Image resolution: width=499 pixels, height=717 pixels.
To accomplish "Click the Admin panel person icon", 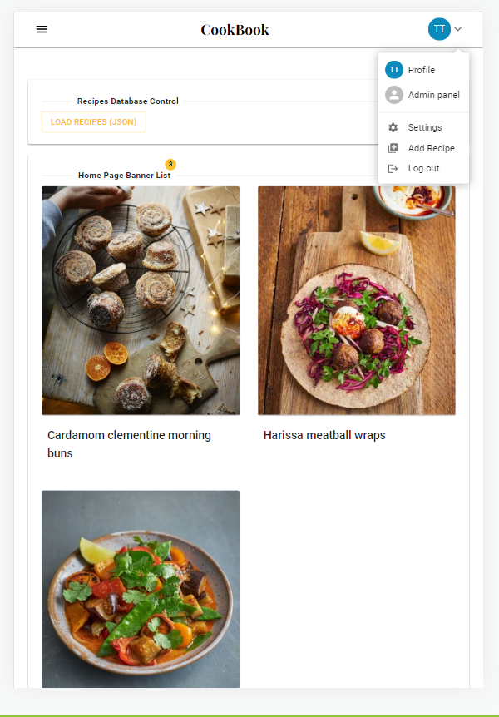I will pyautogui.click(x=393, y=95).
